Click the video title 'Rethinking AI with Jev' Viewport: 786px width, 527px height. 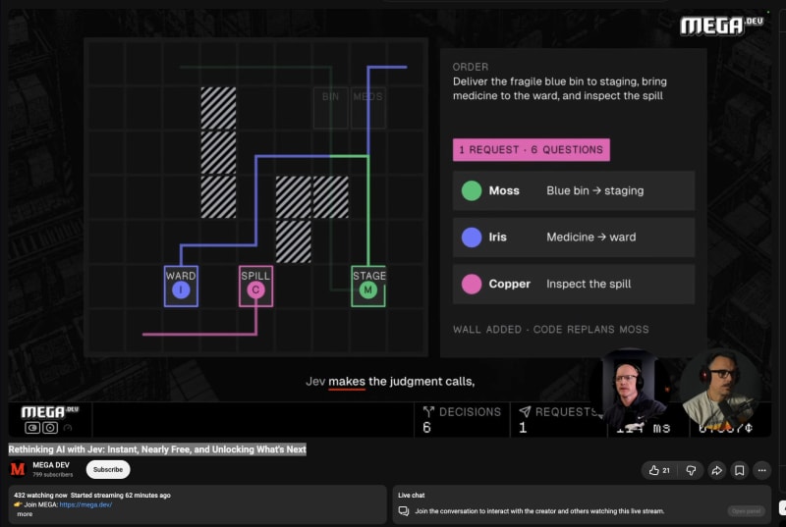point(157,449)
